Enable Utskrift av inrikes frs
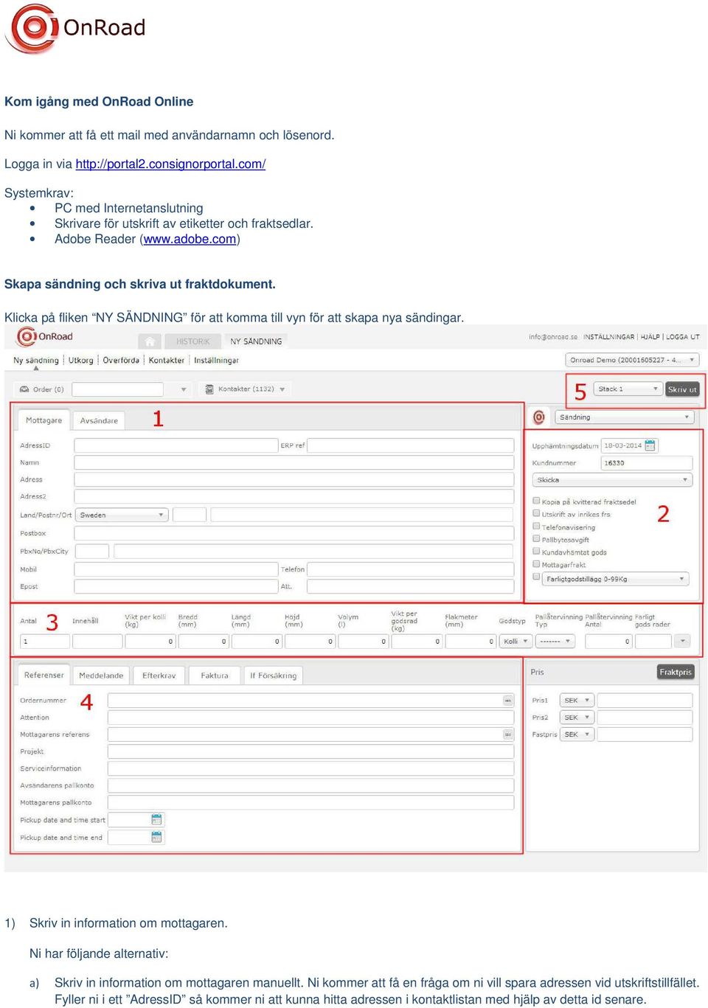 pyautogui.click(x=537, y=513)
